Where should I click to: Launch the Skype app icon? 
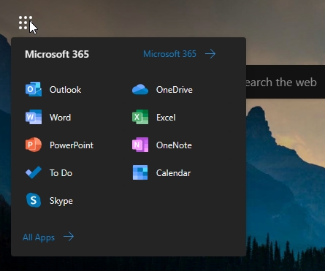34,200
